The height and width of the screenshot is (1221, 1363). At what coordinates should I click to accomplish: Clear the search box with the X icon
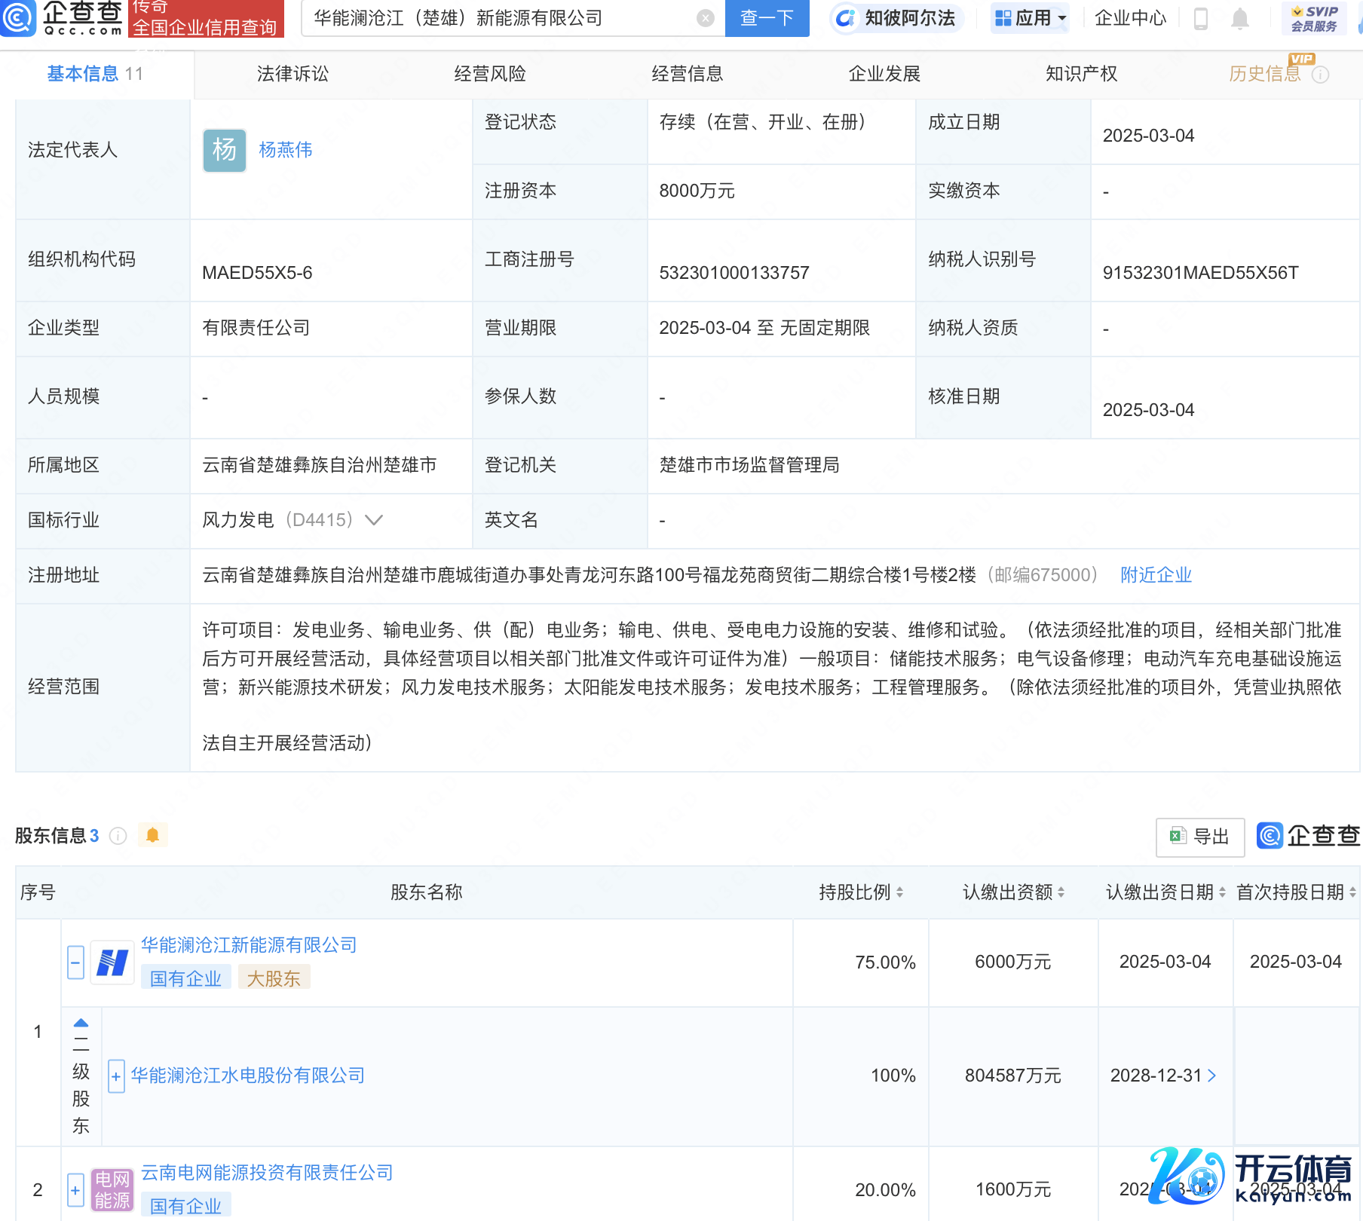[705, 18]
